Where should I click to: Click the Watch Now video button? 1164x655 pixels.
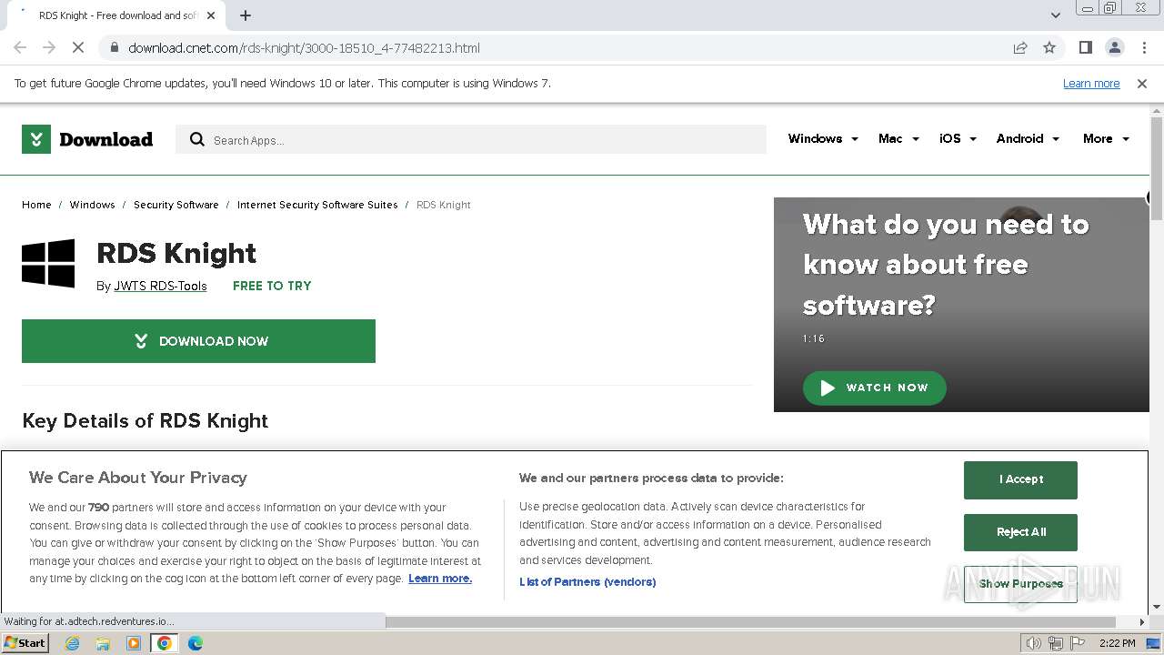(874, 388)
